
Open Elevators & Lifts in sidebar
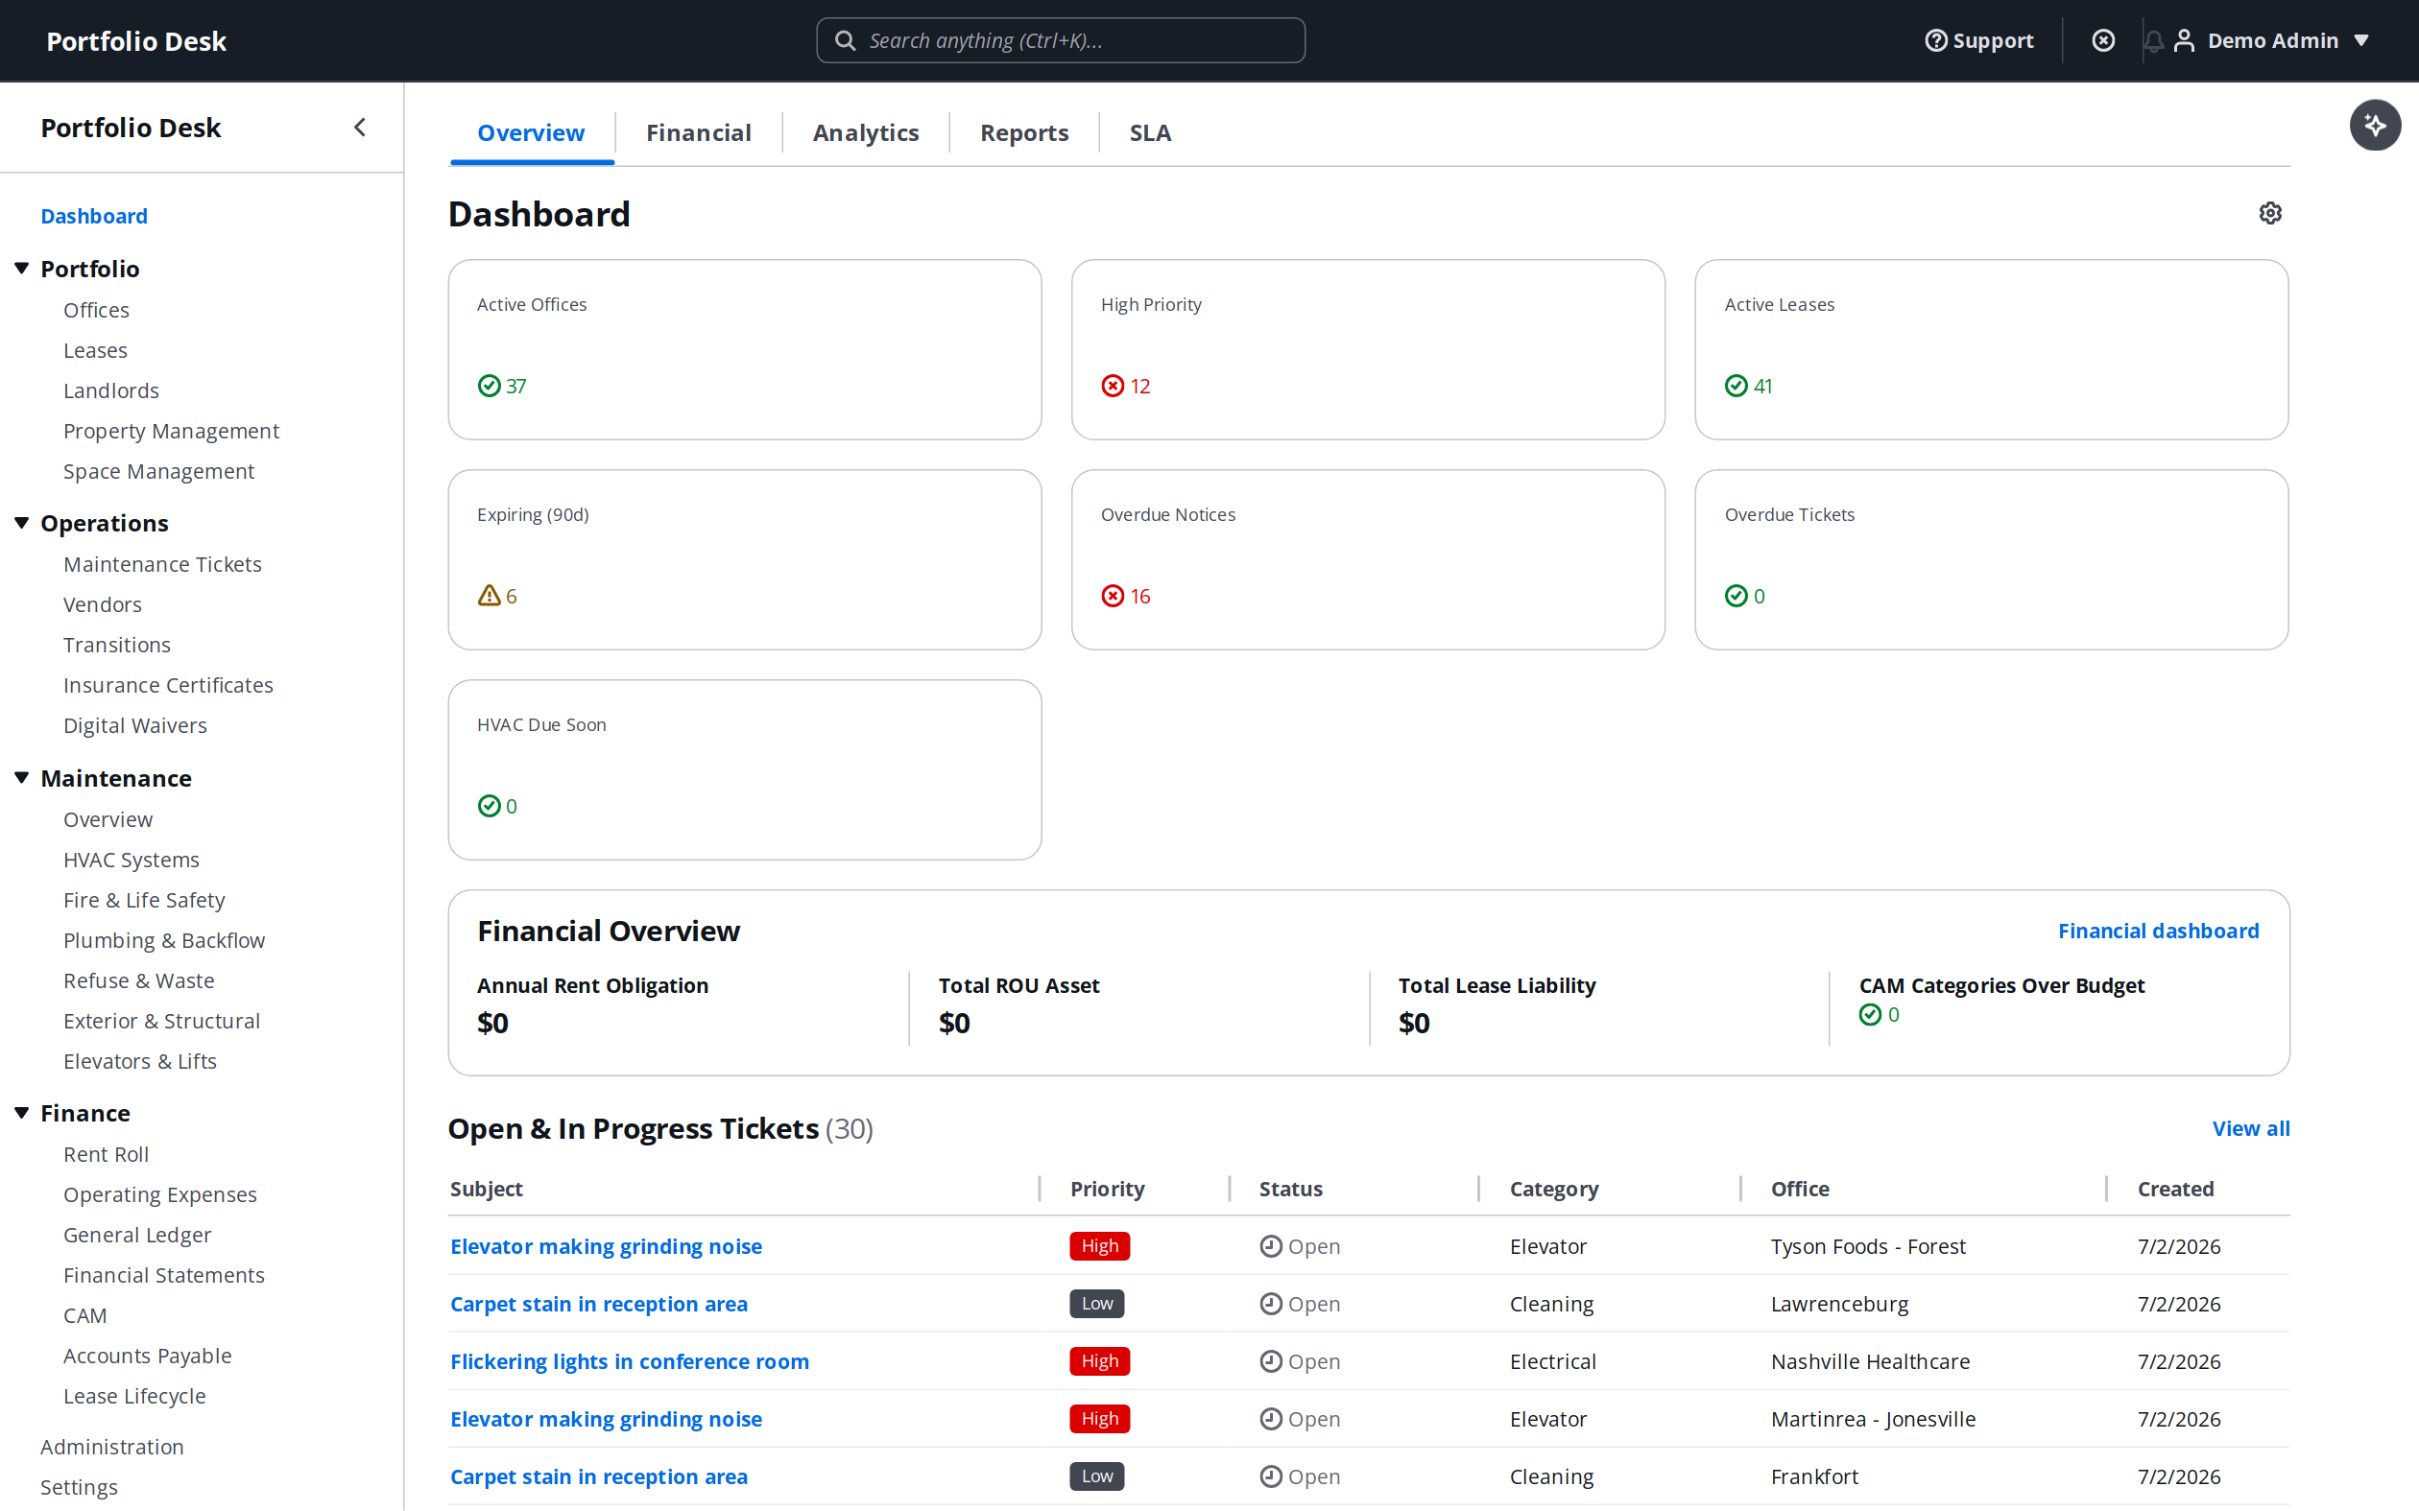(x=140, y=1061)
